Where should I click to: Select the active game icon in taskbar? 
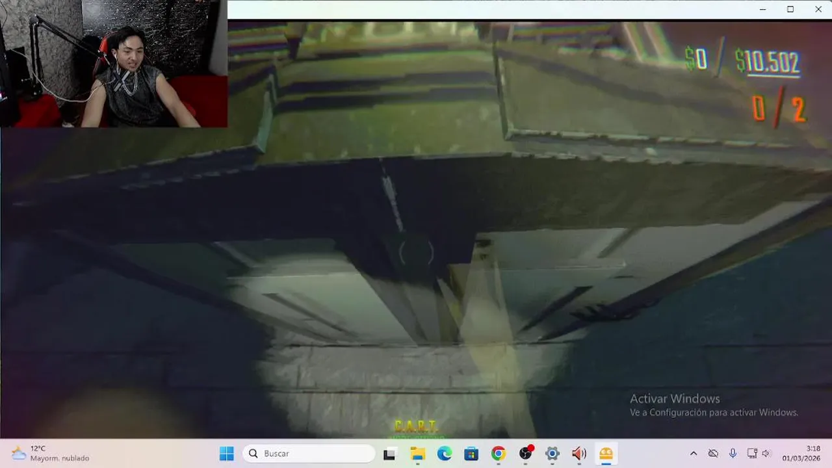point(606,454)
